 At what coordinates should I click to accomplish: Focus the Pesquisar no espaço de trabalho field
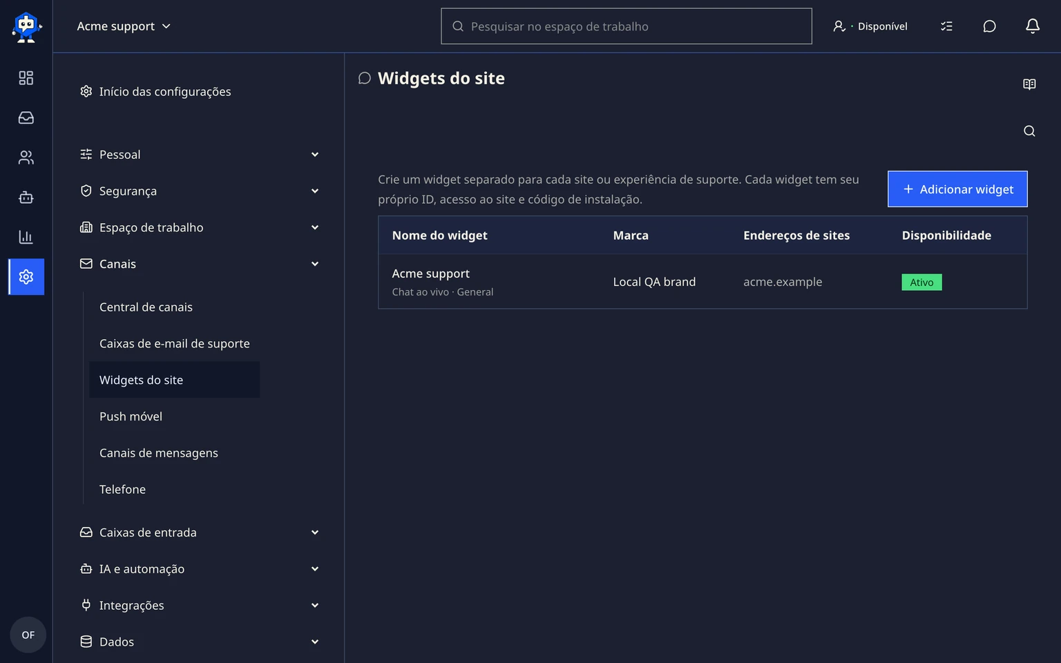pyautogui.click(x=627, y=26)
